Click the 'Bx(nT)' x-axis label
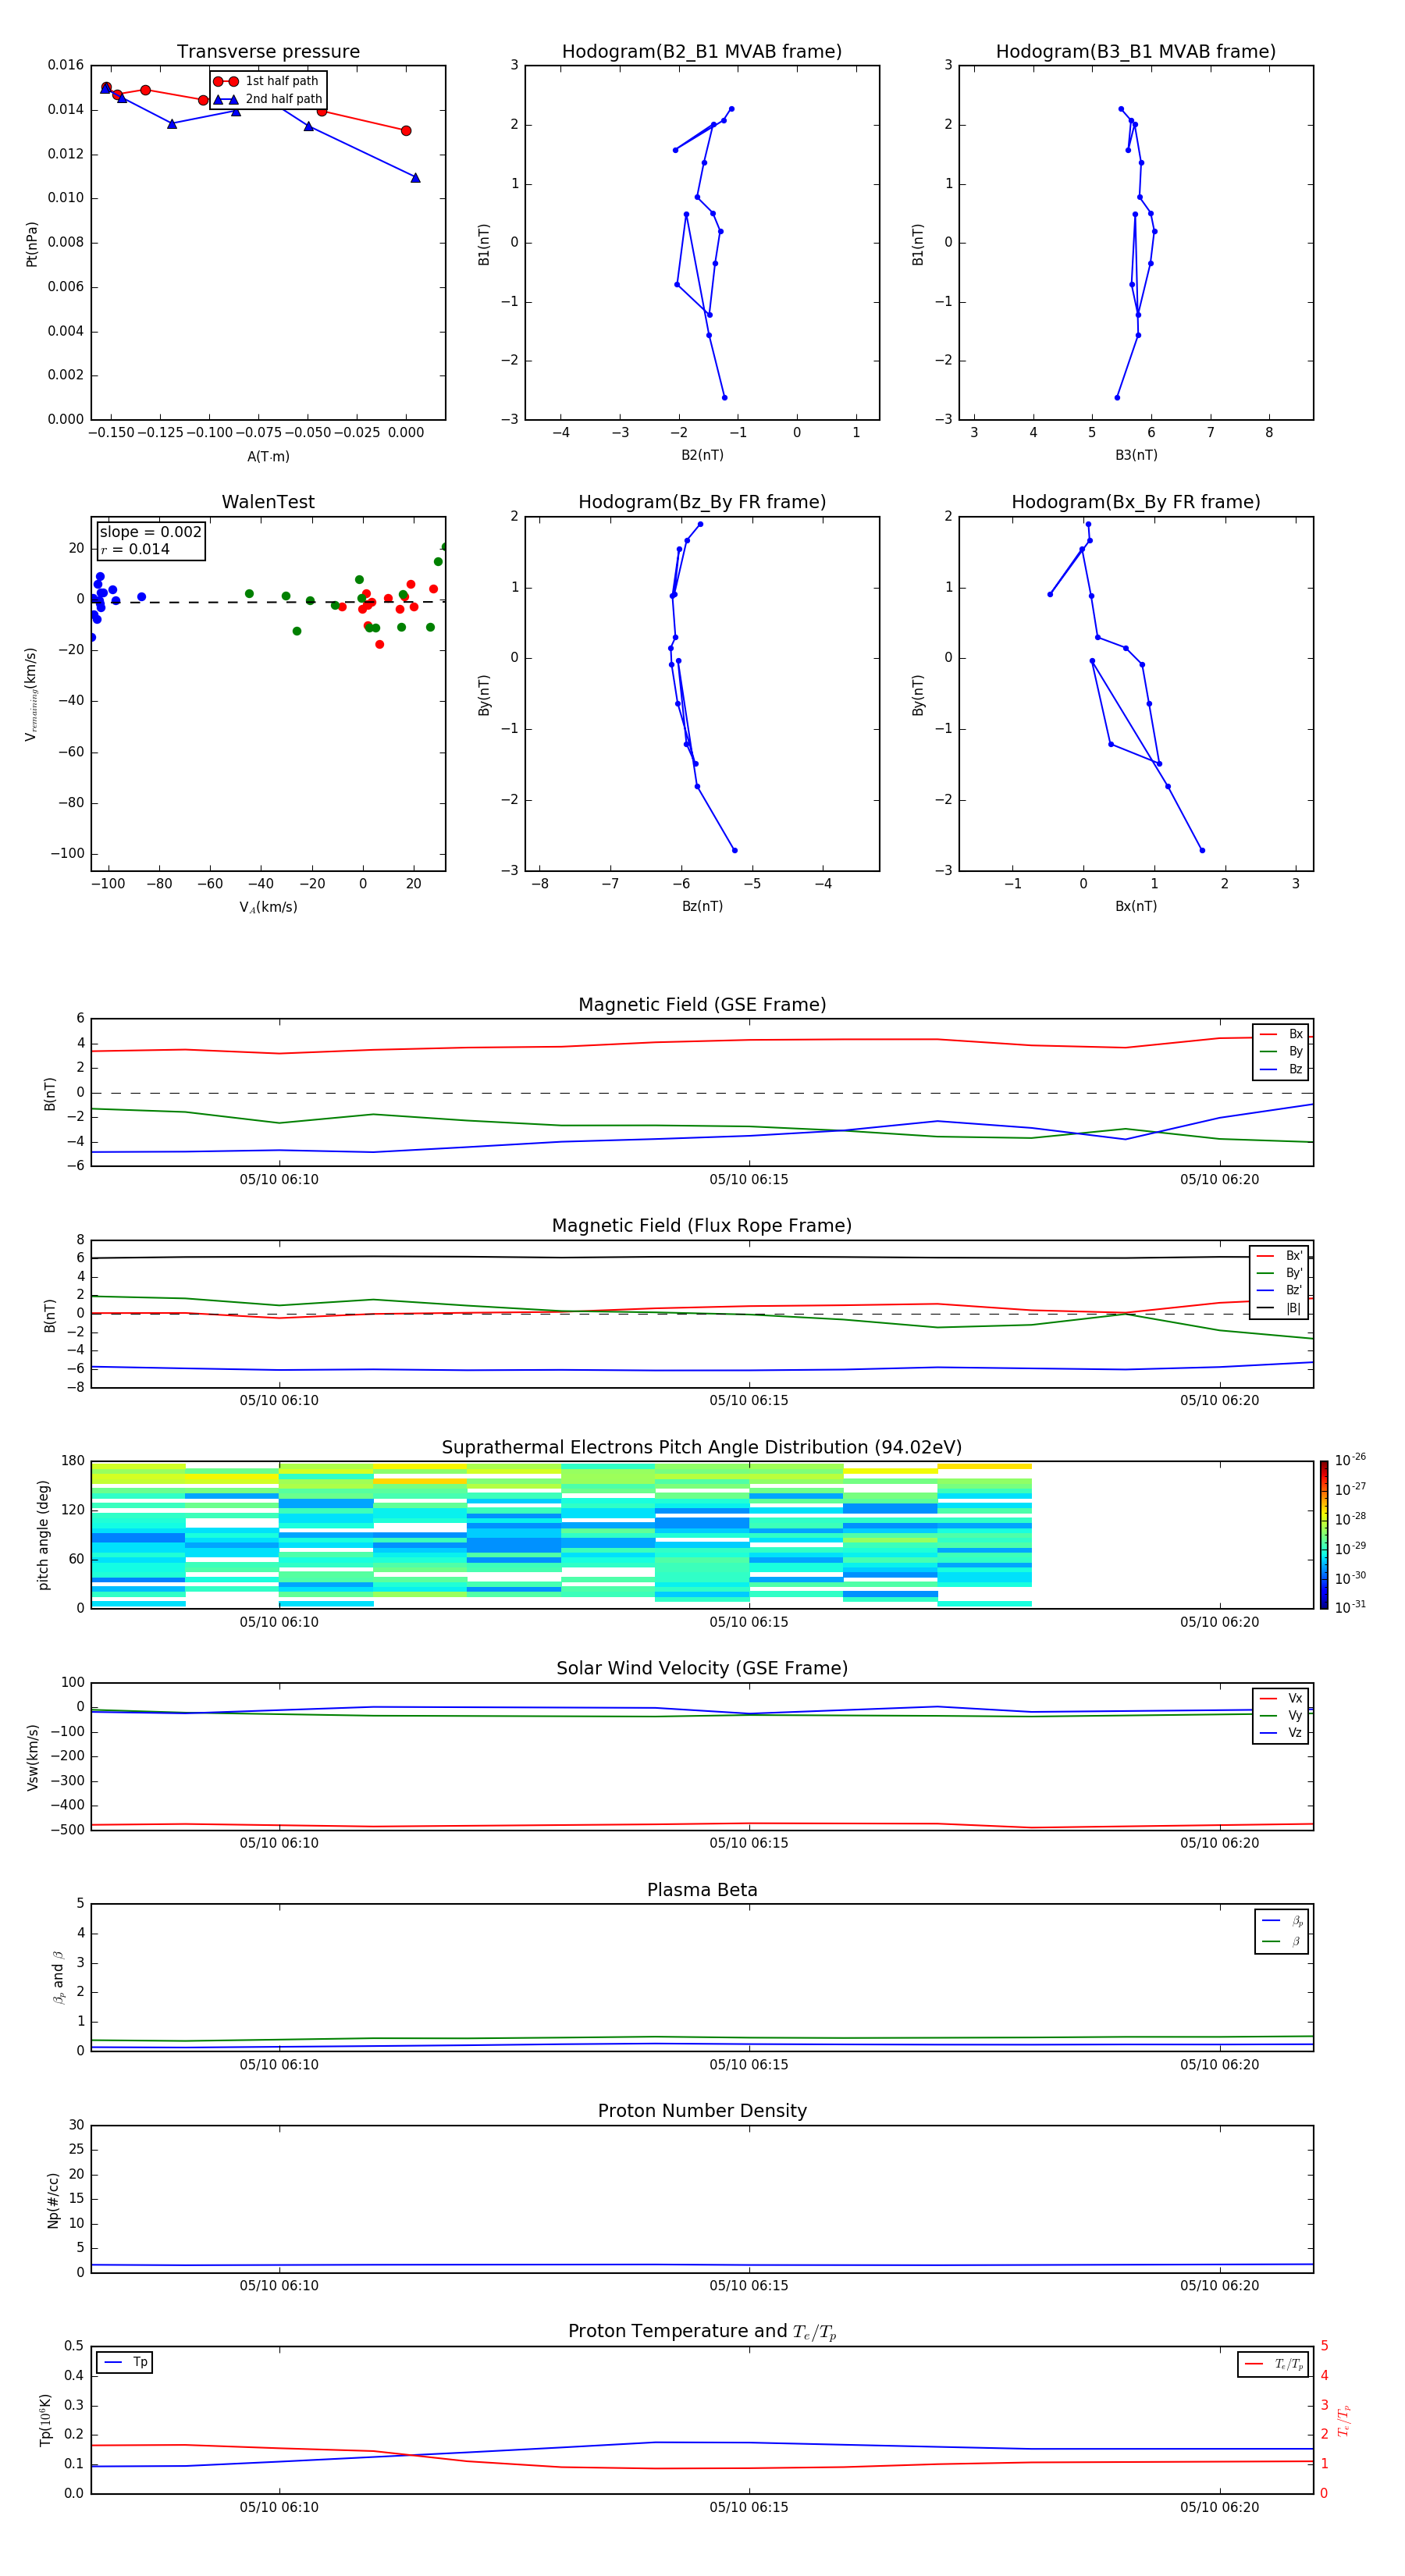The height and width of the screenshot is (2576, 1405). pos(1136,906)
